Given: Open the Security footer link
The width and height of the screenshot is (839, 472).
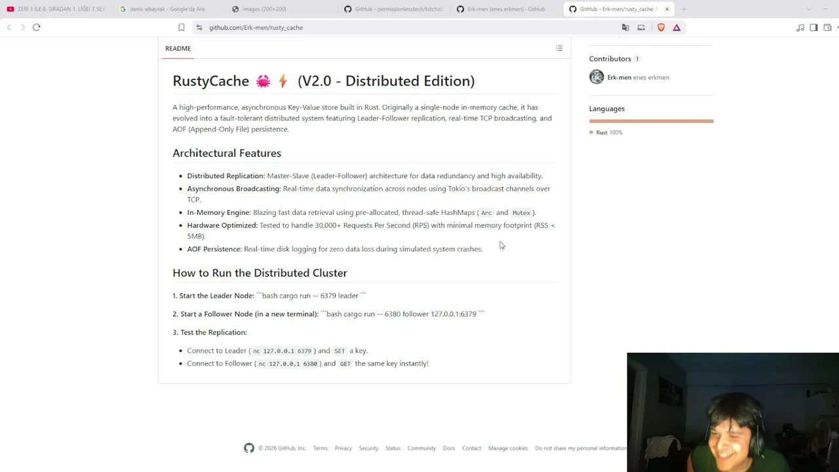Looking at the screenshot, I should point(368,448).
